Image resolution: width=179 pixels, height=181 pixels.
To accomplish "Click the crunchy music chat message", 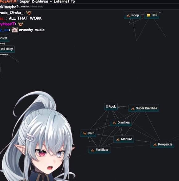I will [32, 30].
